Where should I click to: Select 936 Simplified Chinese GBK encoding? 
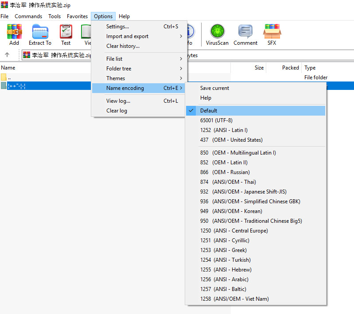click(250, 202)
